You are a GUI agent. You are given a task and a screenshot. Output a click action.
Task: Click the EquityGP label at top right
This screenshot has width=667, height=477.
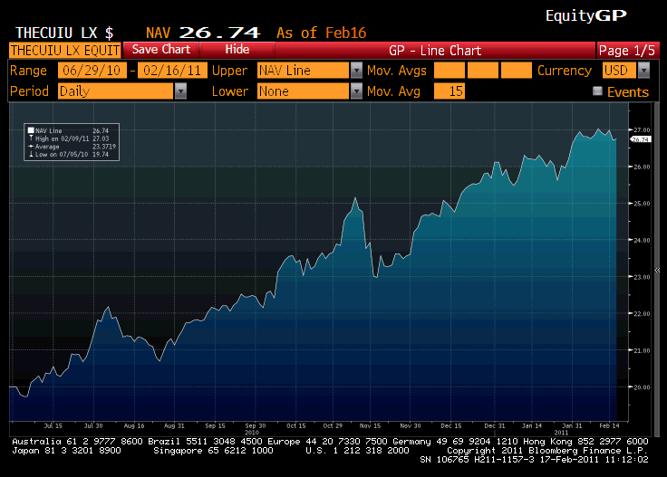coord(586,15)
